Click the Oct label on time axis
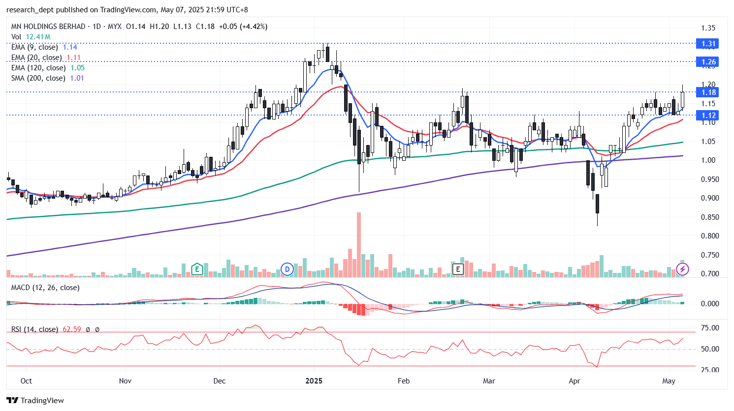Image resolution: width=734 pixels, height=411 pixels. [26, 381]
